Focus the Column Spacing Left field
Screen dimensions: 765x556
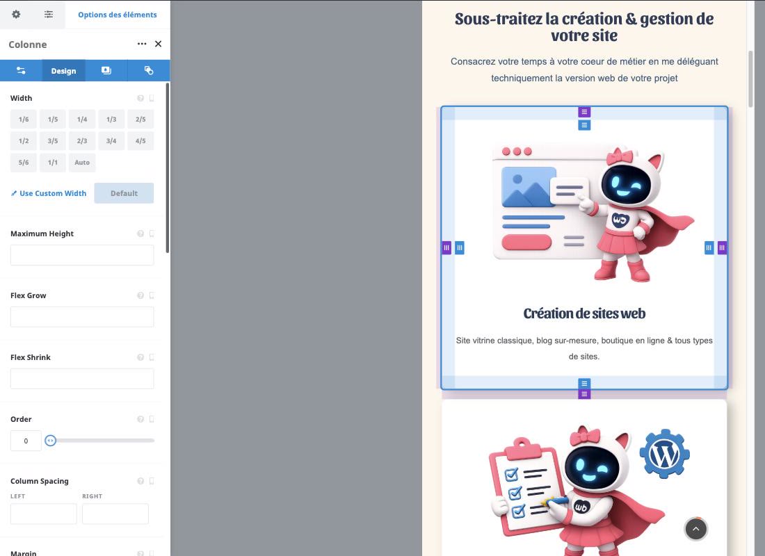tap(43, 514)
